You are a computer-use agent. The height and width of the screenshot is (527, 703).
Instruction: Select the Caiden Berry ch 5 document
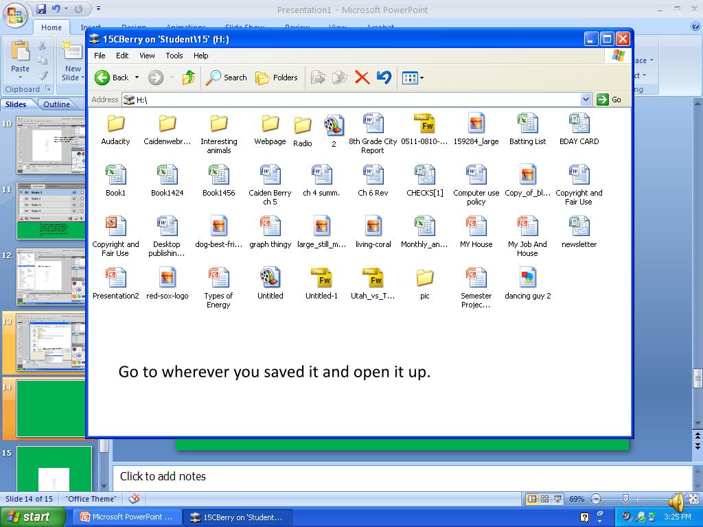[270, 185]
